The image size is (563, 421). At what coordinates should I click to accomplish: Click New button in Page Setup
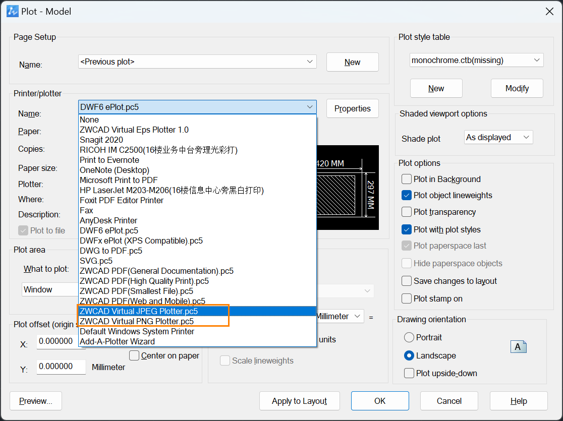click(x=352, y=62)
